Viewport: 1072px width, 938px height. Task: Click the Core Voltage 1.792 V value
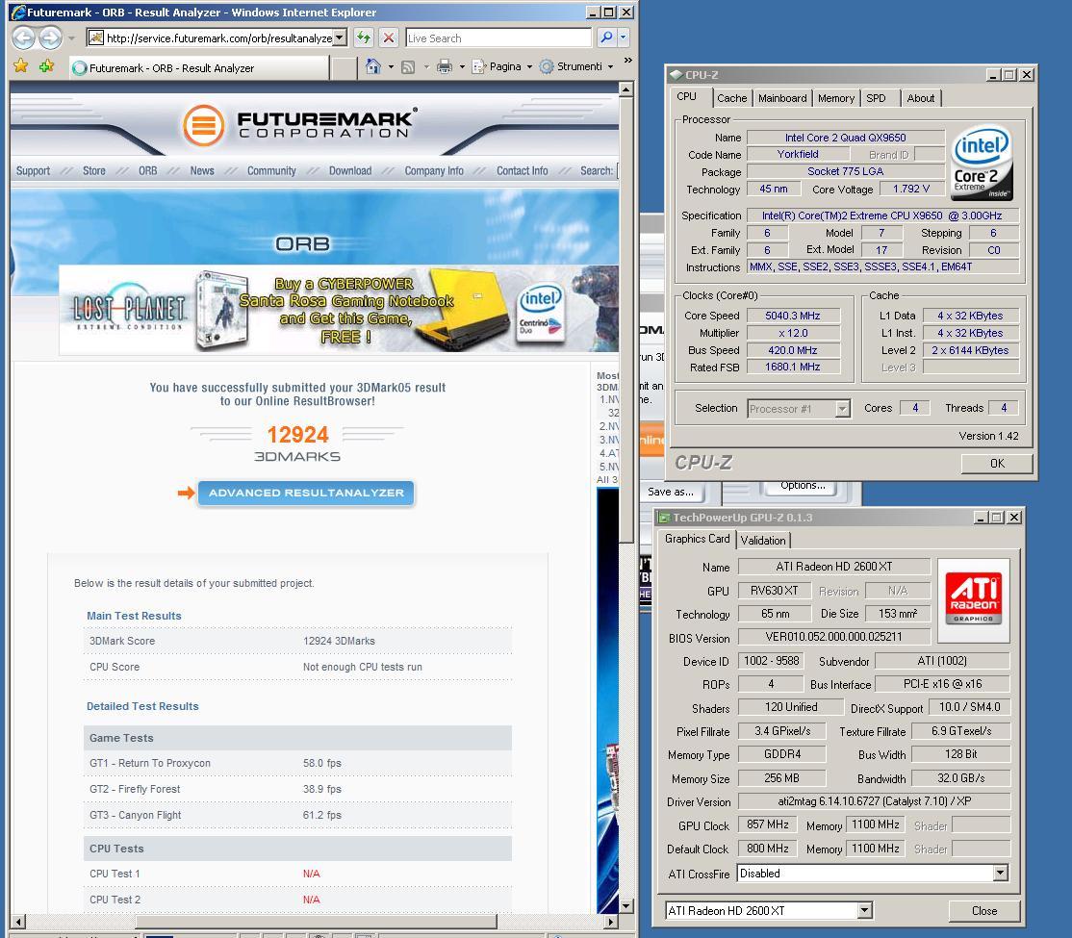click(910, 189)
